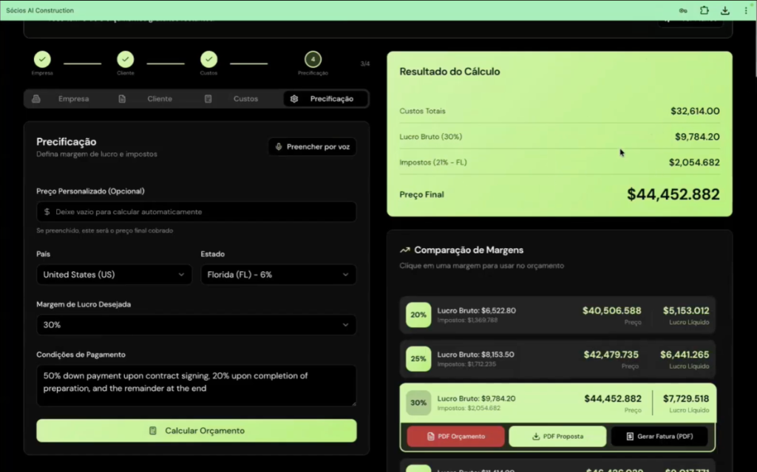This screenshot has height=472, width=757.
Task: Click the 20% margin badge
Action: click(x=418, y=315)
